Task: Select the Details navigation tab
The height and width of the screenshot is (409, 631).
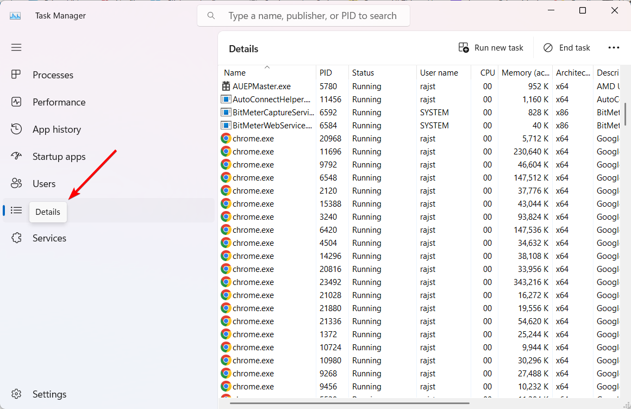Action: pos(16,210)
